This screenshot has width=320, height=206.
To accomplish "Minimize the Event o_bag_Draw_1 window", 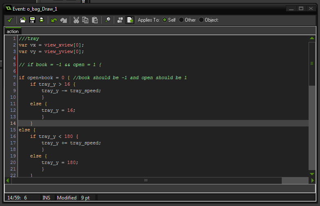I will [x=291, y=9].
